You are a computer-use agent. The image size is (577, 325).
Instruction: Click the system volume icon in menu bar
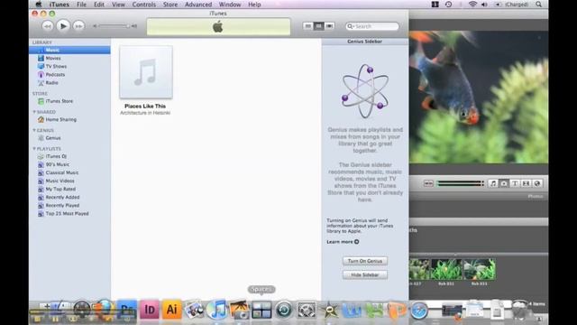[x=484, y=5]
